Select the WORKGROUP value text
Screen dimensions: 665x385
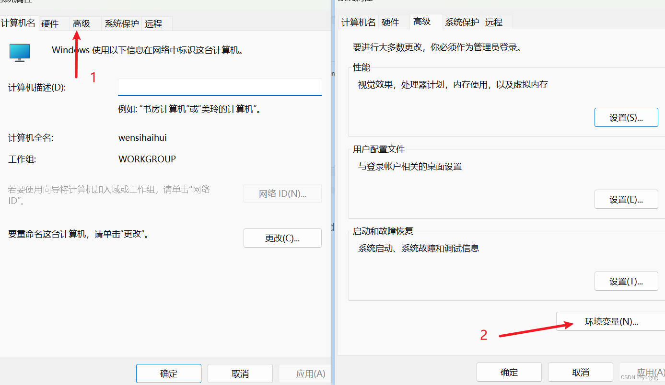(x=147, y=159)
